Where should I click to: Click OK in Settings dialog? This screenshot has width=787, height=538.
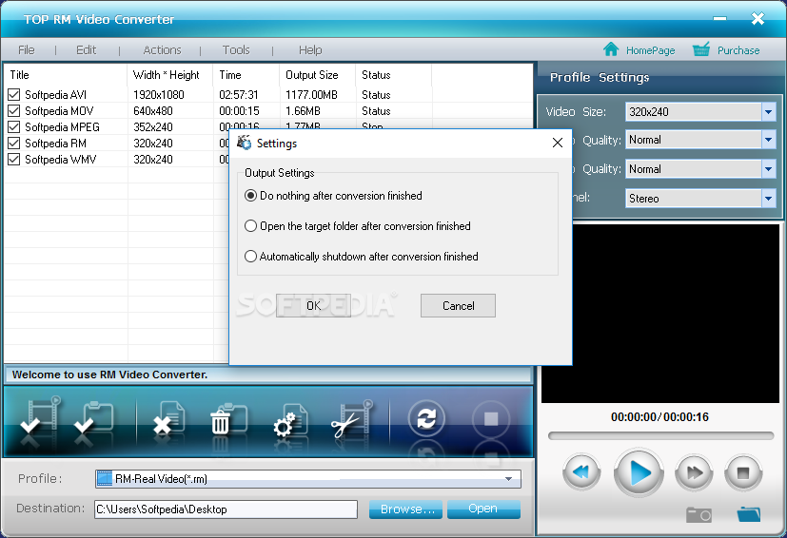313,305
